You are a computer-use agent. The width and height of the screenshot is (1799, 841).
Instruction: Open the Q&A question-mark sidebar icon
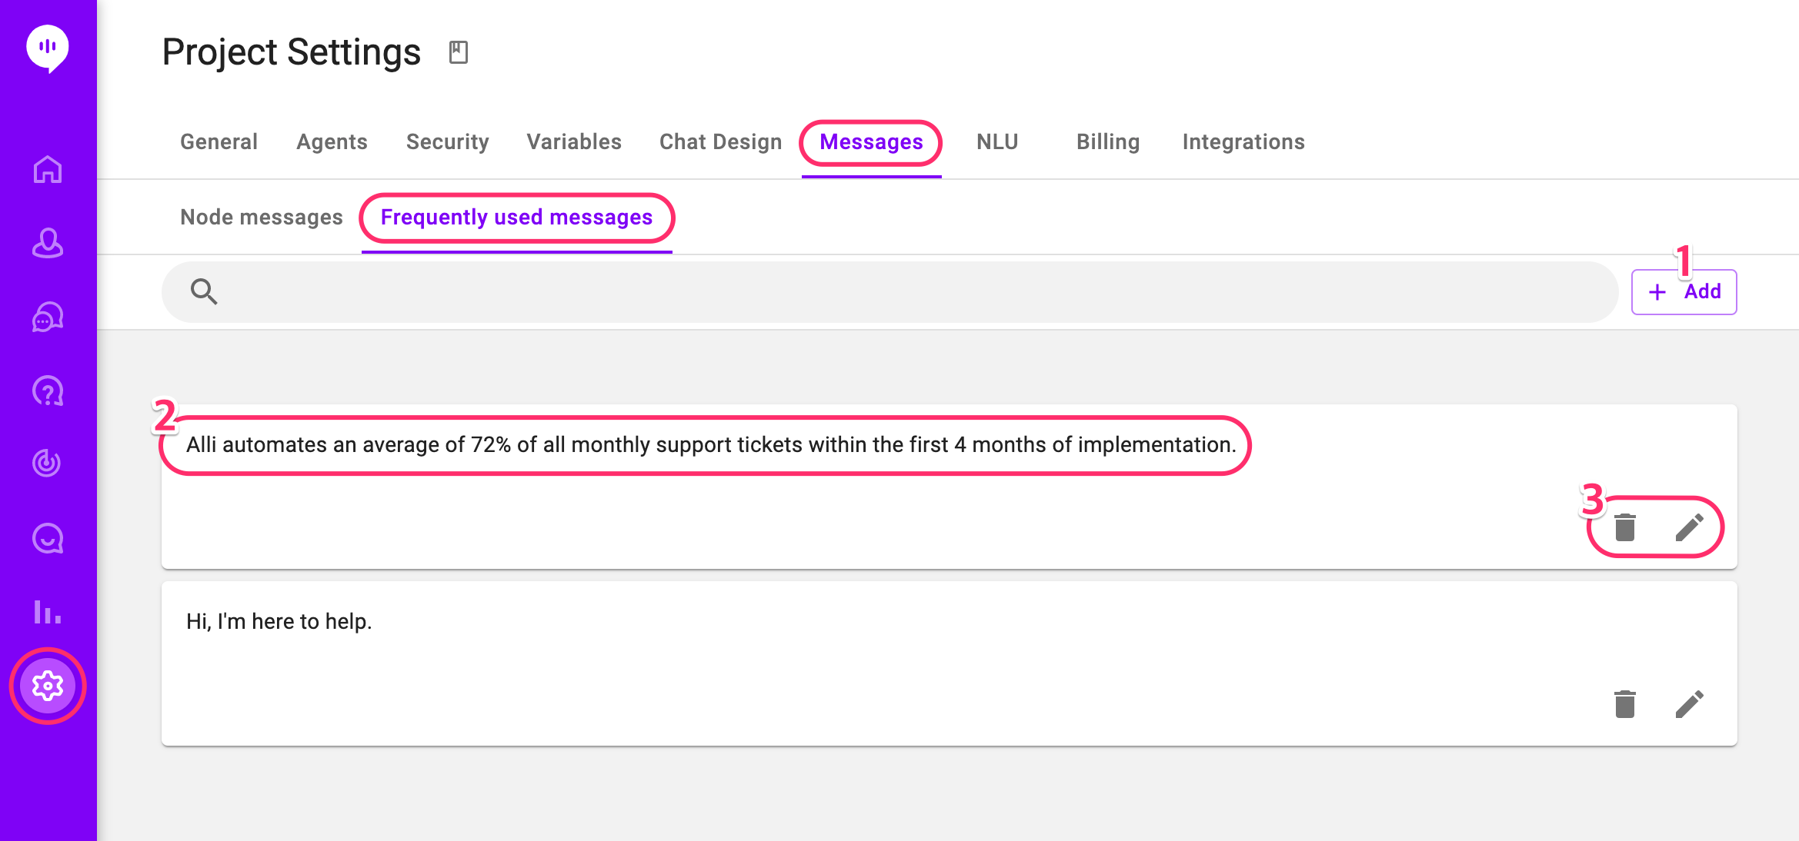48,391
